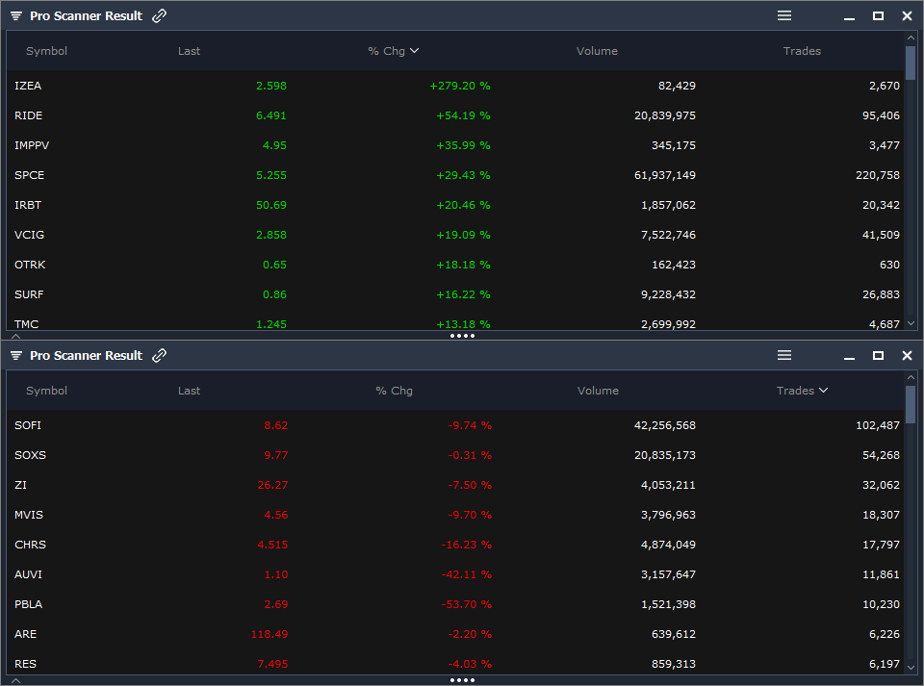Open the hamburger menu in the top scanner window

(x=783, y=15)
